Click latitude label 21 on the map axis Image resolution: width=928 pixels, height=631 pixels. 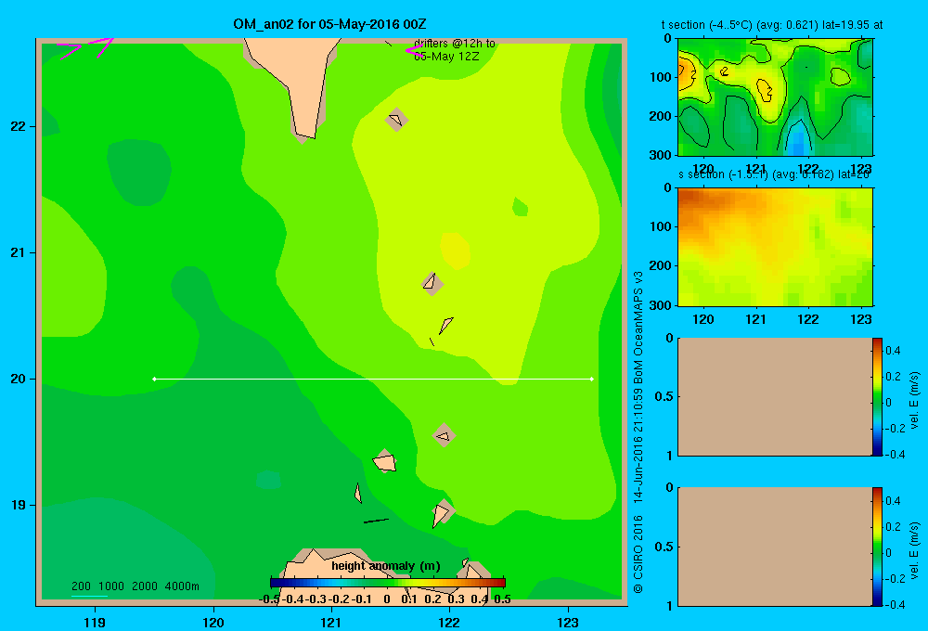(x=19, y=252)
